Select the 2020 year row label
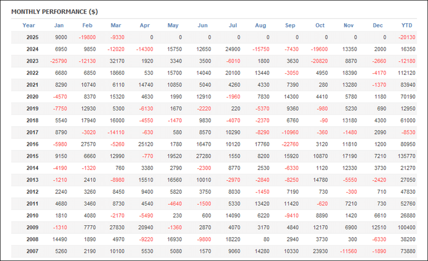Viewport: 428px width, 261px height. (x=32, y=97)
